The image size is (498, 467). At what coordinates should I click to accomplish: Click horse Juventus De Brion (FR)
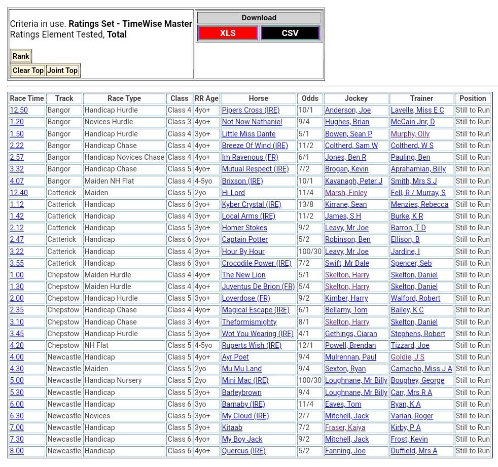coord(258,286)
